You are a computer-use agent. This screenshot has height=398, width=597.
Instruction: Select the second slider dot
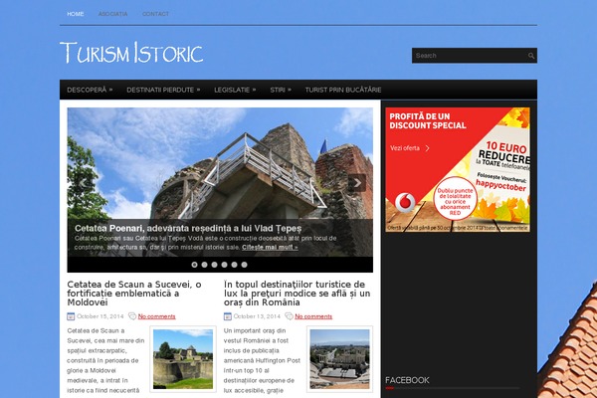tap(204, 265)
